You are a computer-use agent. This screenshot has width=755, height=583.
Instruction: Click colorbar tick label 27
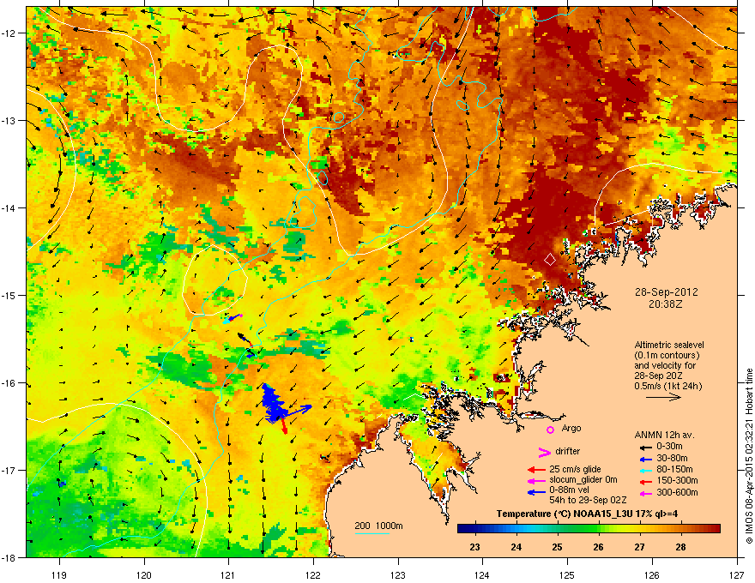pos(639,547)
